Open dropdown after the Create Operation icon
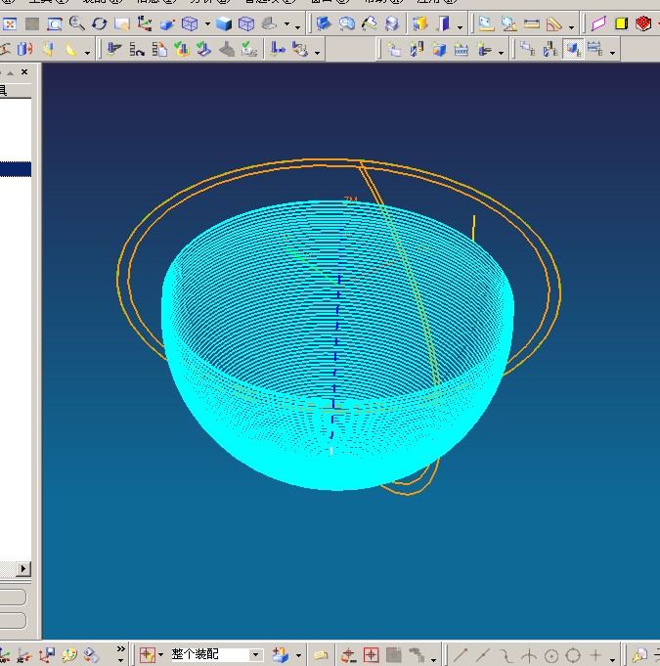This screenshot has width=660, height=666. pyautogui.click(x=502, y=53)
